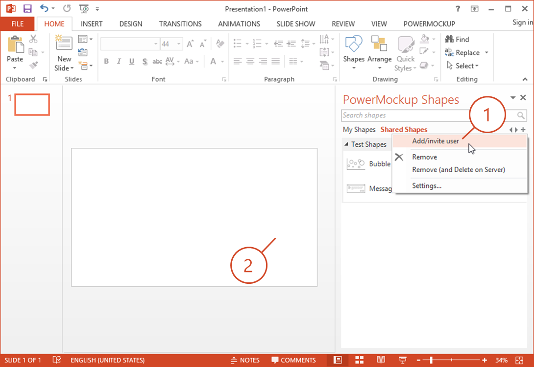Click the zoom slider handle
This screenshot has width=534, height=367.
[431, 360]
